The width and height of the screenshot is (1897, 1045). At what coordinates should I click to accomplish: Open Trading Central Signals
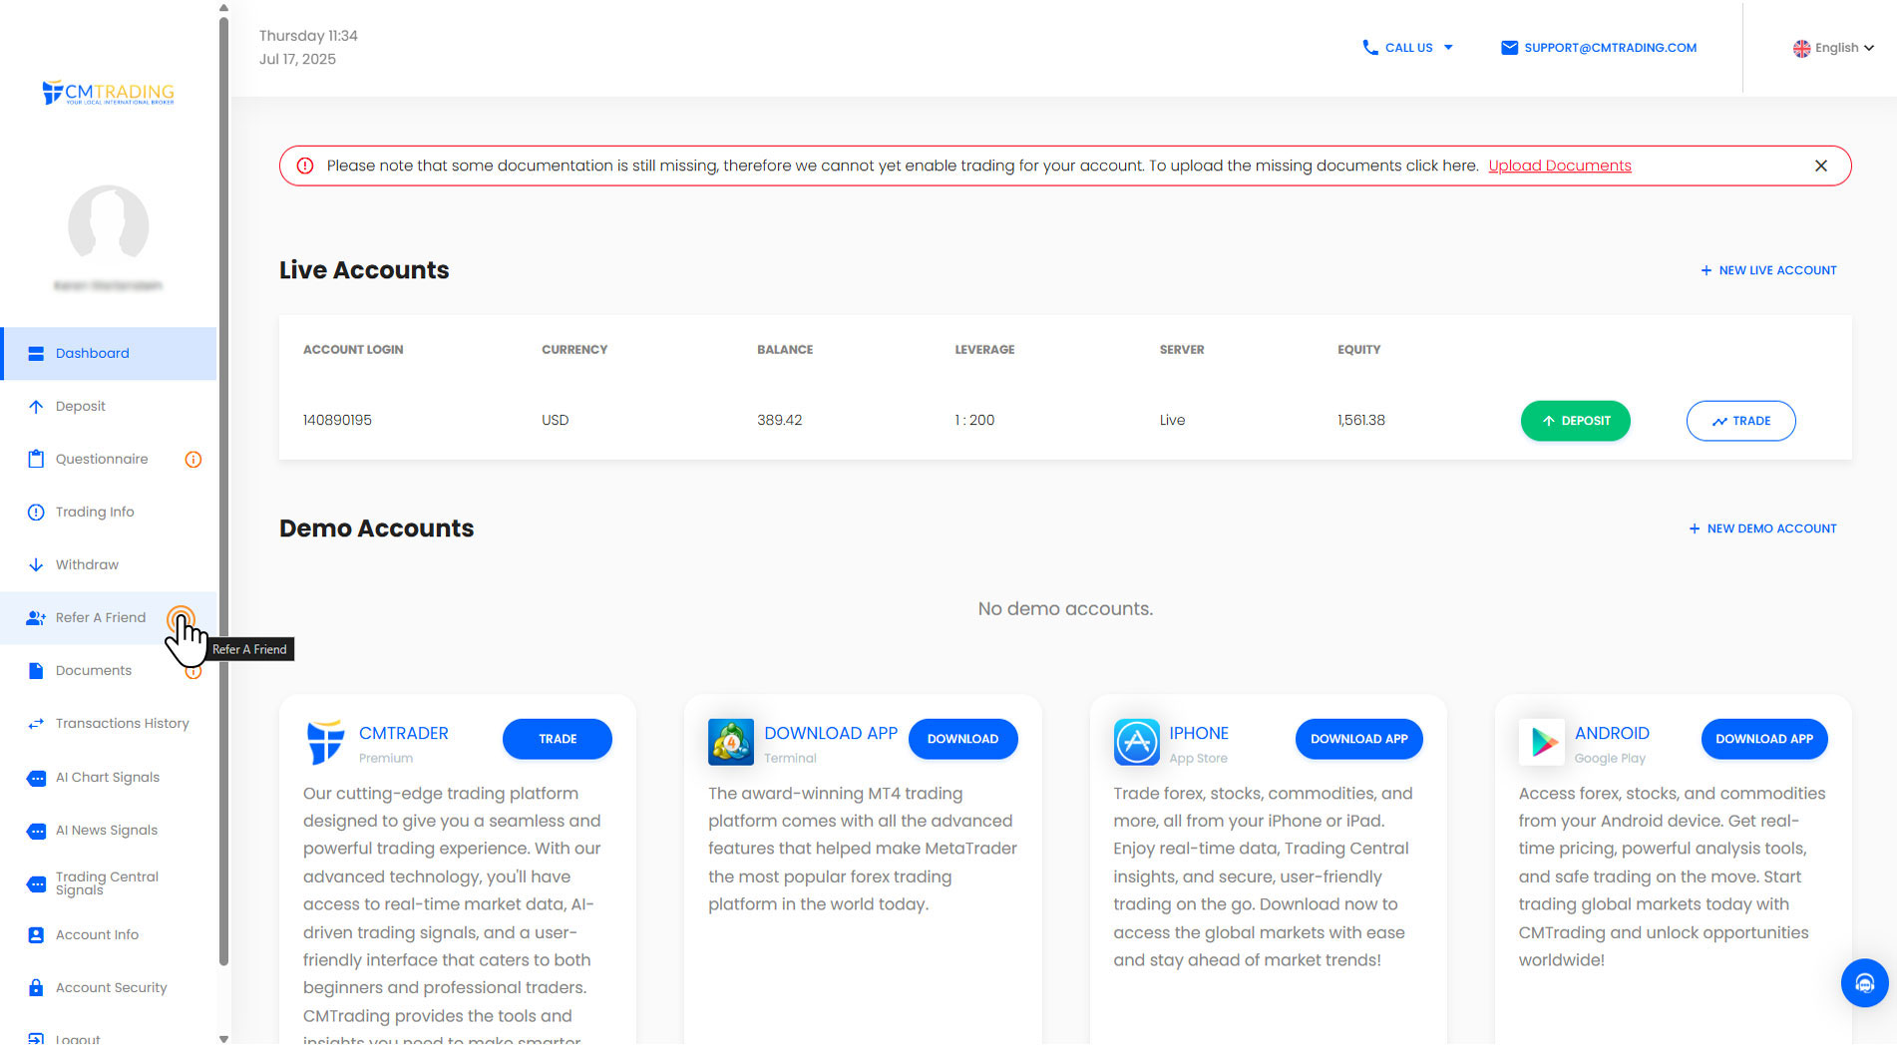(109, 883)
